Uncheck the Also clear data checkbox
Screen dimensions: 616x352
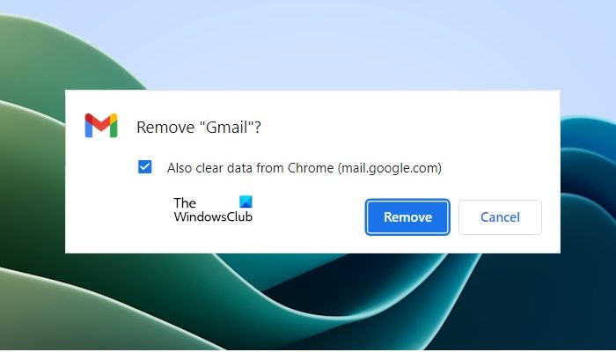pyautogui.click(x=144, y=166)
